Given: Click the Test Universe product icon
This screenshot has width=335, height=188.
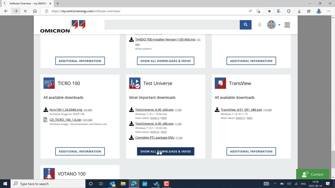Looking at the screenshot, I should [135, 83].
